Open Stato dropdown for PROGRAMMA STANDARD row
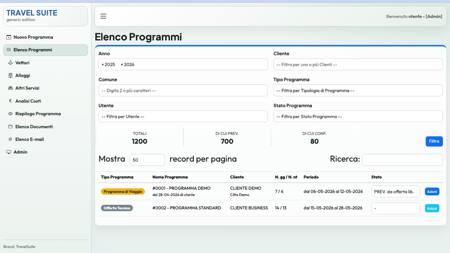450x253 pixels. [x=396, y=208]
